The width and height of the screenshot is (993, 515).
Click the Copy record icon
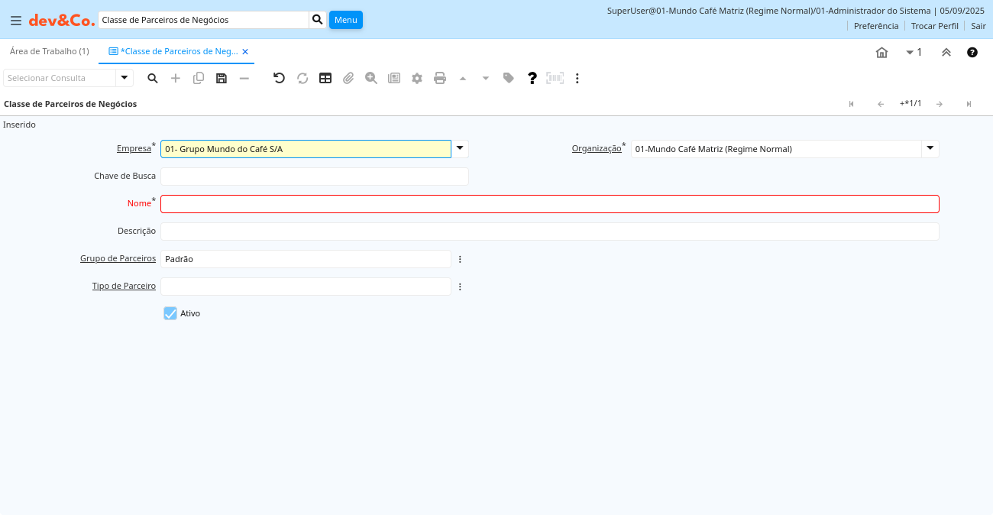199,78
